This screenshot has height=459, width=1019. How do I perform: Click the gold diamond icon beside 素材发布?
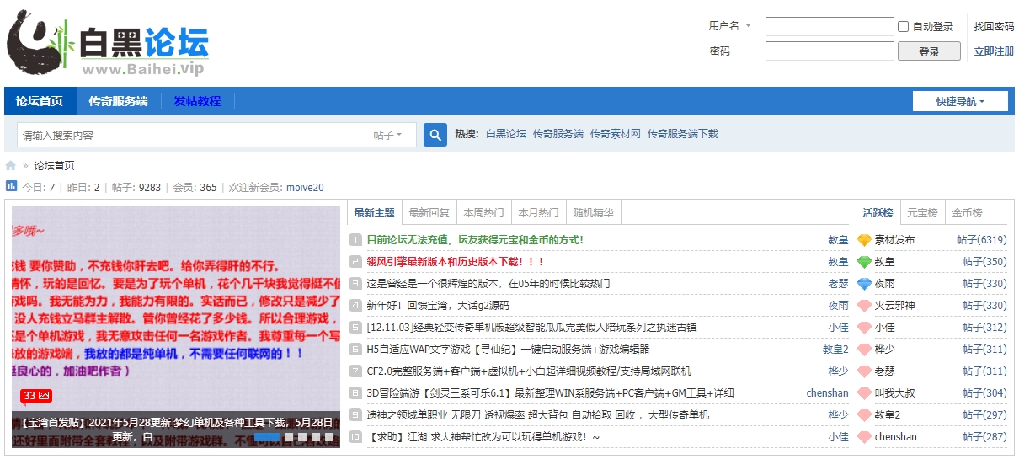[x=864, y=240]
